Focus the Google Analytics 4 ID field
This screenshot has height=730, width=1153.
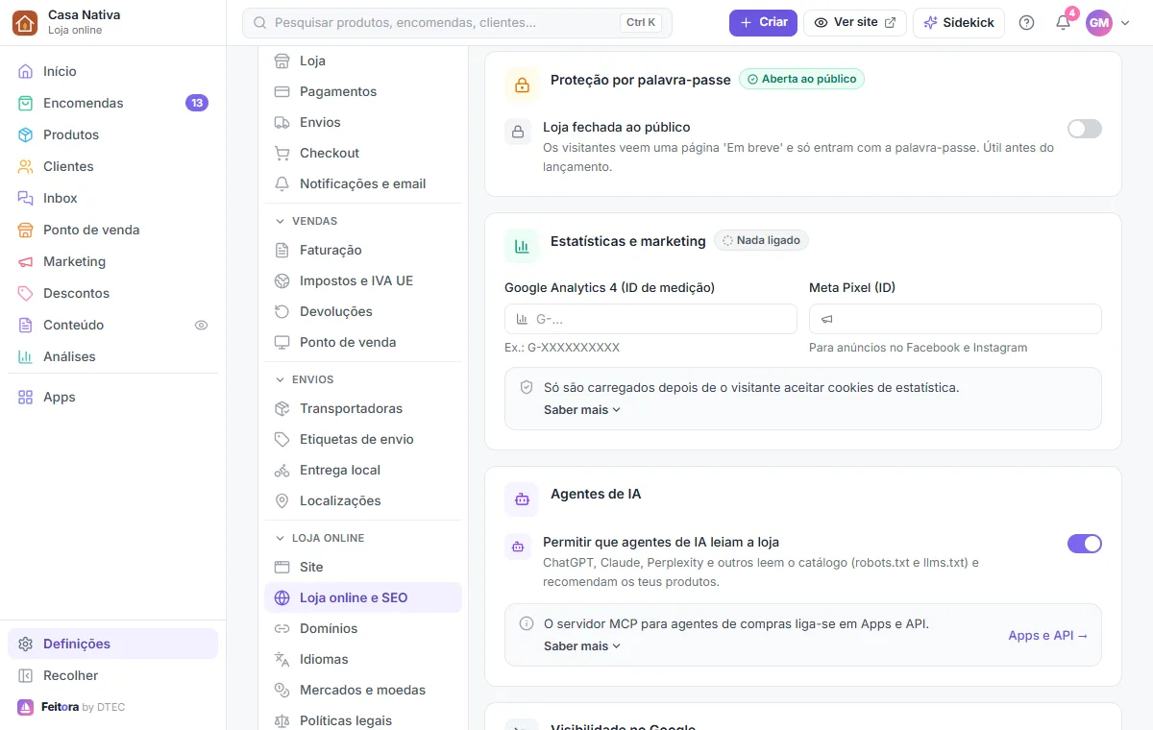pyautogui.click(x=650, y=319)
